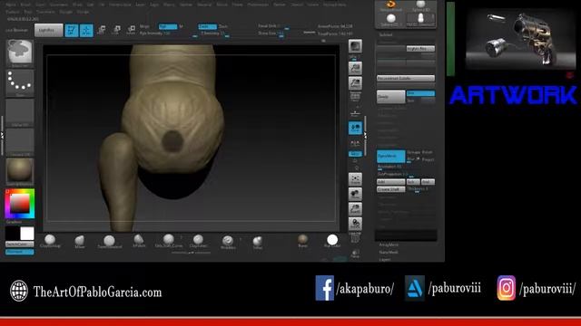Adjust the Draw Size slider

click(272, 34)
